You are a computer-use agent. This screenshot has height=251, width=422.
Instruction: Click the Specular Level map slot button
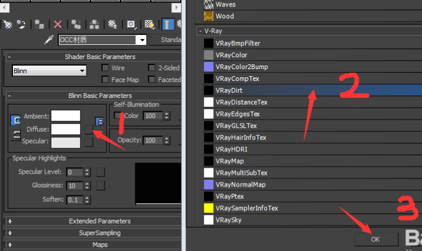pyautogui.click(x=100, y=172)
